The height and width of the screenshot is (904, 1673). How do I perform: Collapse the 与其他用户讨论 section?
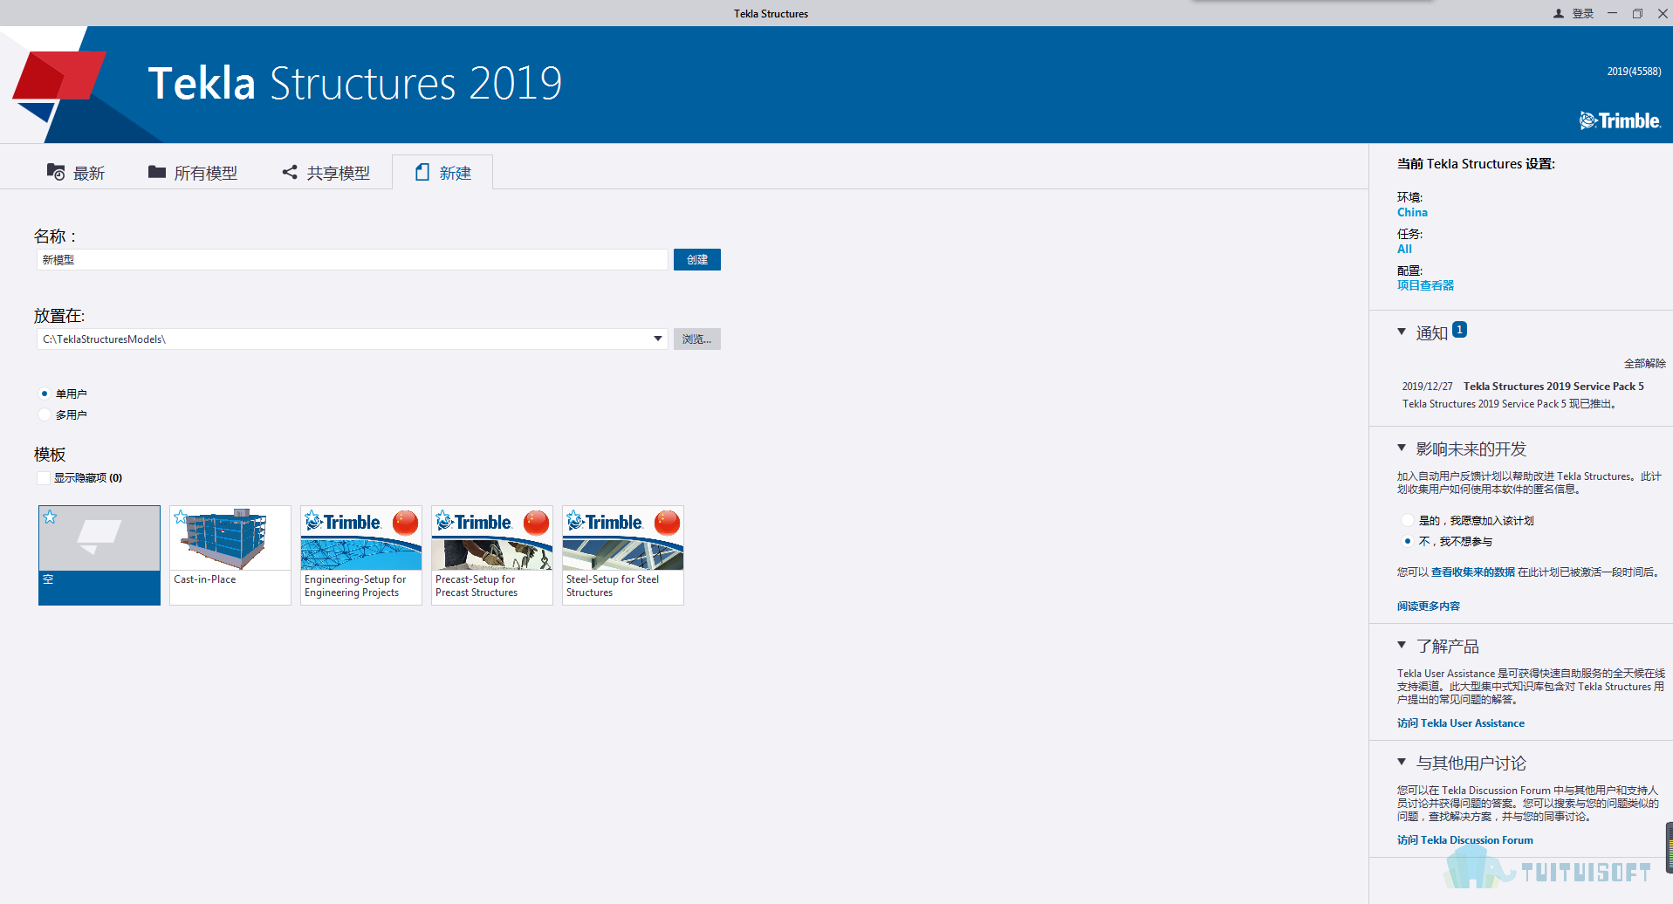1402,762
